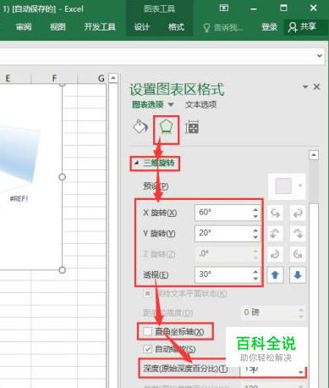Image resolution: width=329 pixels, height=388 pixels.
Task: Click the worksheet scrollbar up arrow
Action: click(113, 78)
